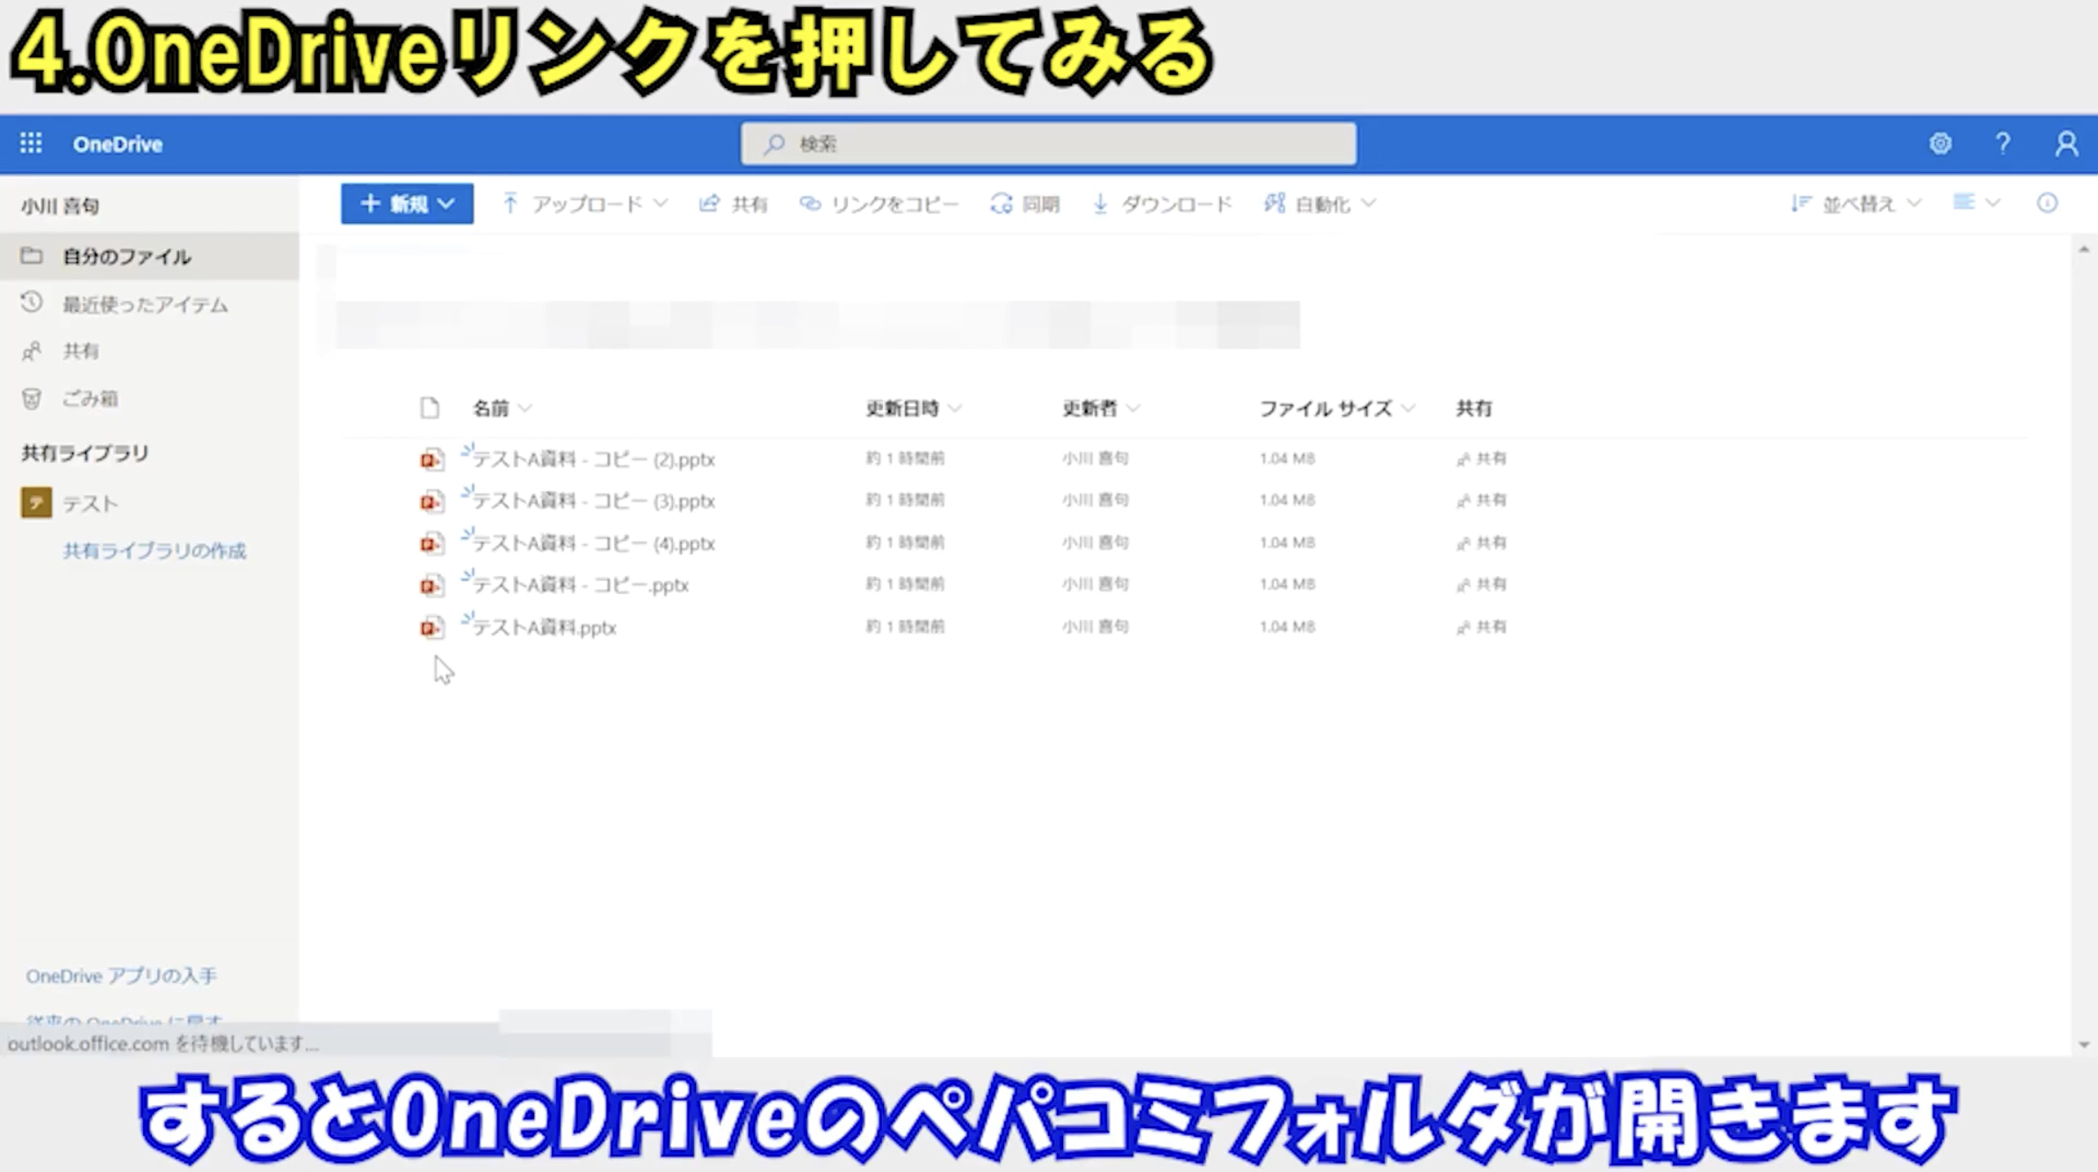Screen dimensions: 2098x1172
Task: Toggle select all via file type header icon
Action: point(430,408)
